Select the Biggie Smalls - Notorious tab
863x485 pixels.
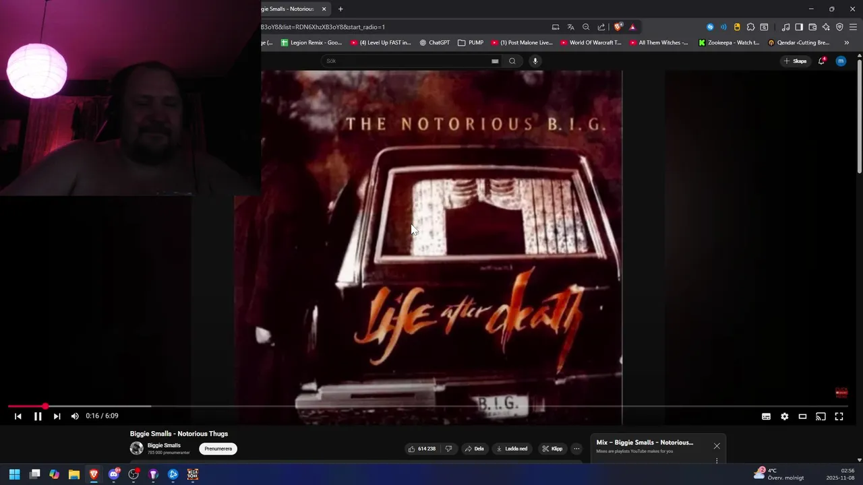coord(289,9)
